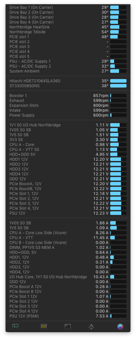Click the PCIE slot 1 temperature row

(x=68, y=37)
